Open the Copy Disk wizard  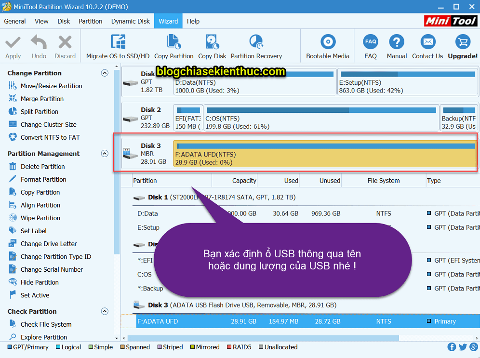coord(212,47)
